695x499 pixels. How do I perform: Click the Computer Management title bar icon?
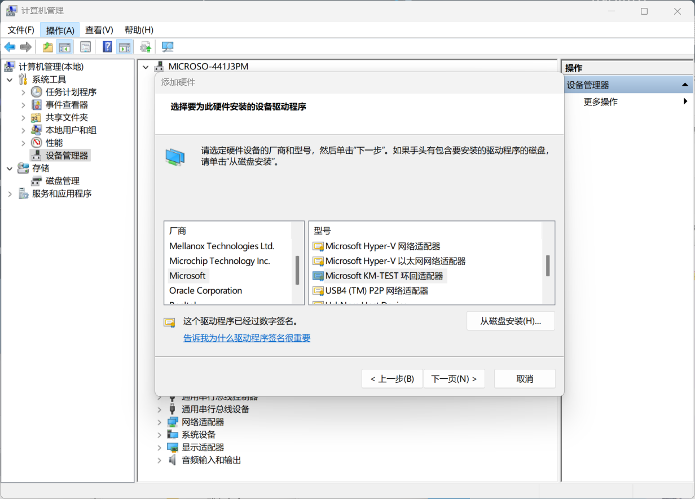tap(11, 11)
